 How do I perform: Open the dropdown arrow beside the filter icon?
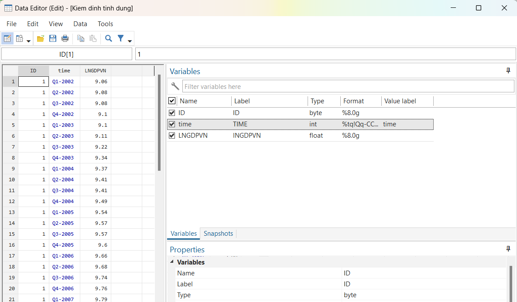tap(130, 41)
